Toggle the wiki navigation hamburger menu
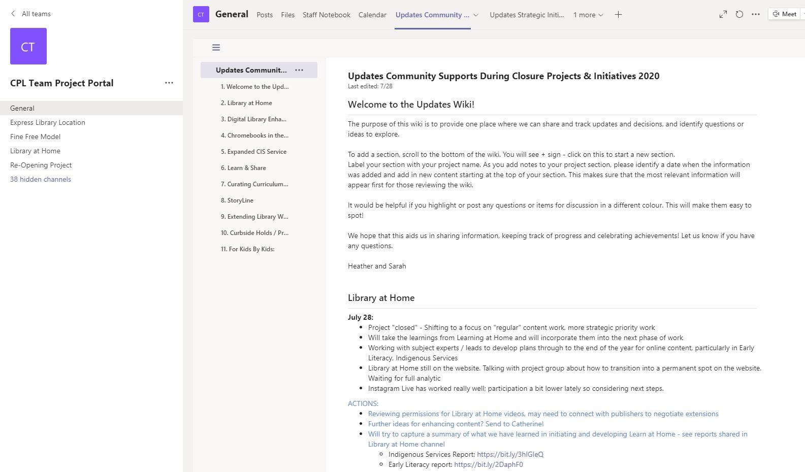Screen dimensions: 805x472 pyautogui.click(x=216, y=48)
